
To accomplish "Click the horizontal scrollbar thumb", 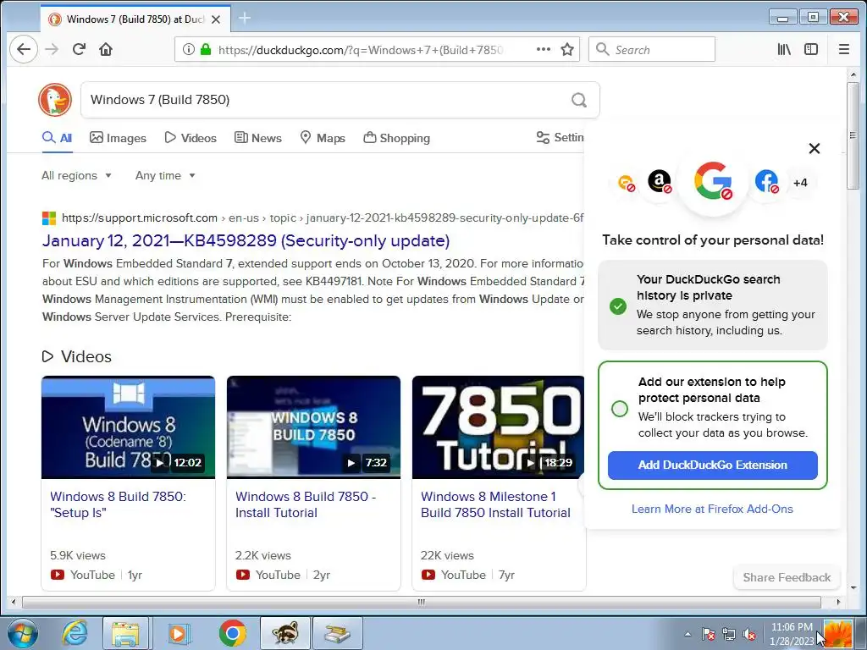I will (x=422, y=602).
